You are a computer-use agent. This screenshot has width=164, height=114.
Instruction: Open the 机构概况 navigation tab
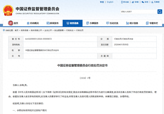(33, 23)
